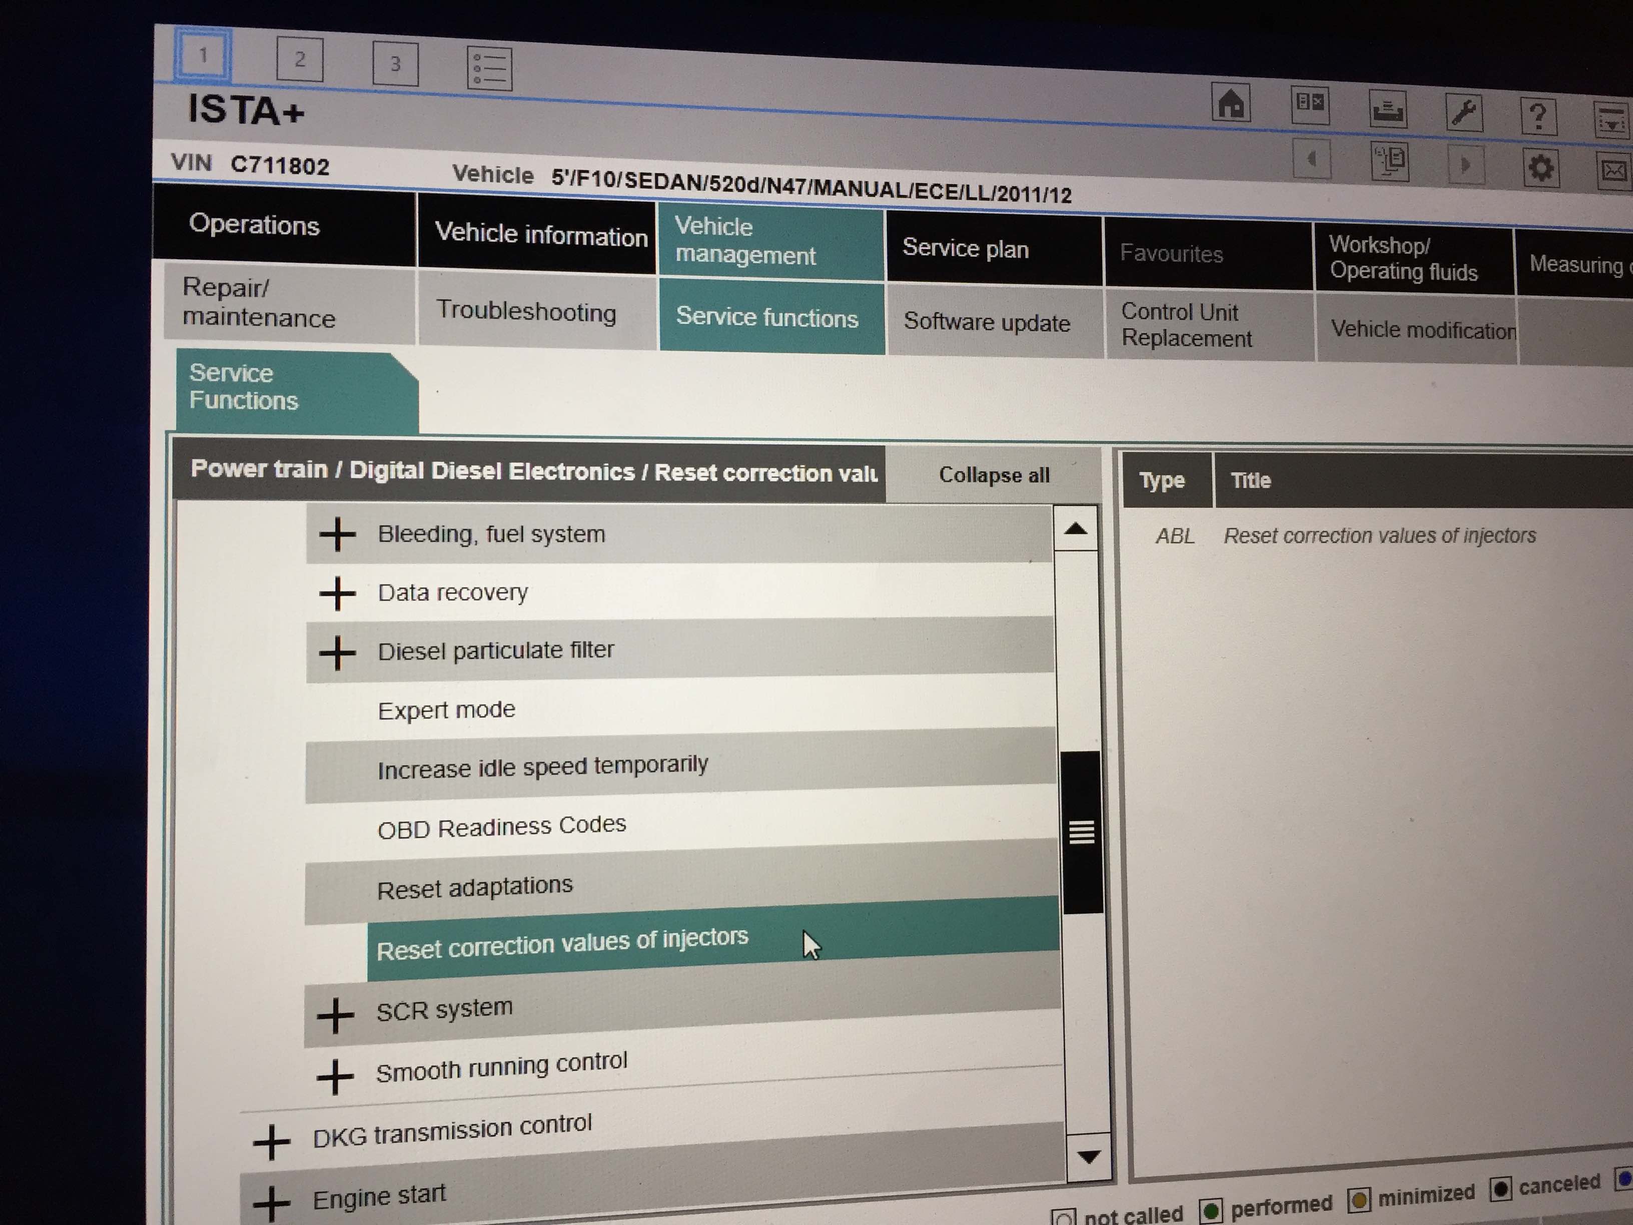Select operation tab number 3
This screenshot has width=1633, height=1225.
tap(395, 64)
